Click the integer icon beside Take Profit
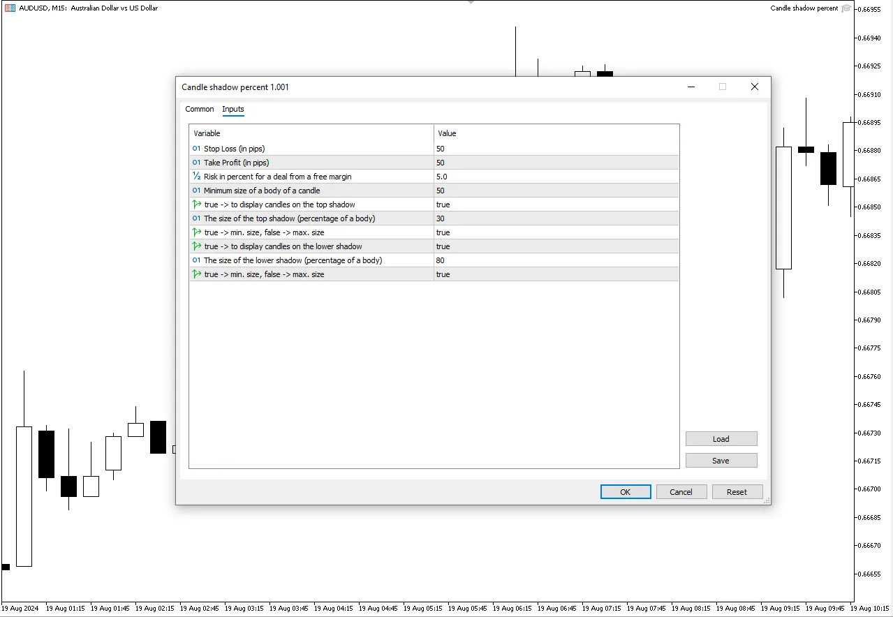Image resolution: width=893 pixels, height=617 pixels. [x=196, y=163]
